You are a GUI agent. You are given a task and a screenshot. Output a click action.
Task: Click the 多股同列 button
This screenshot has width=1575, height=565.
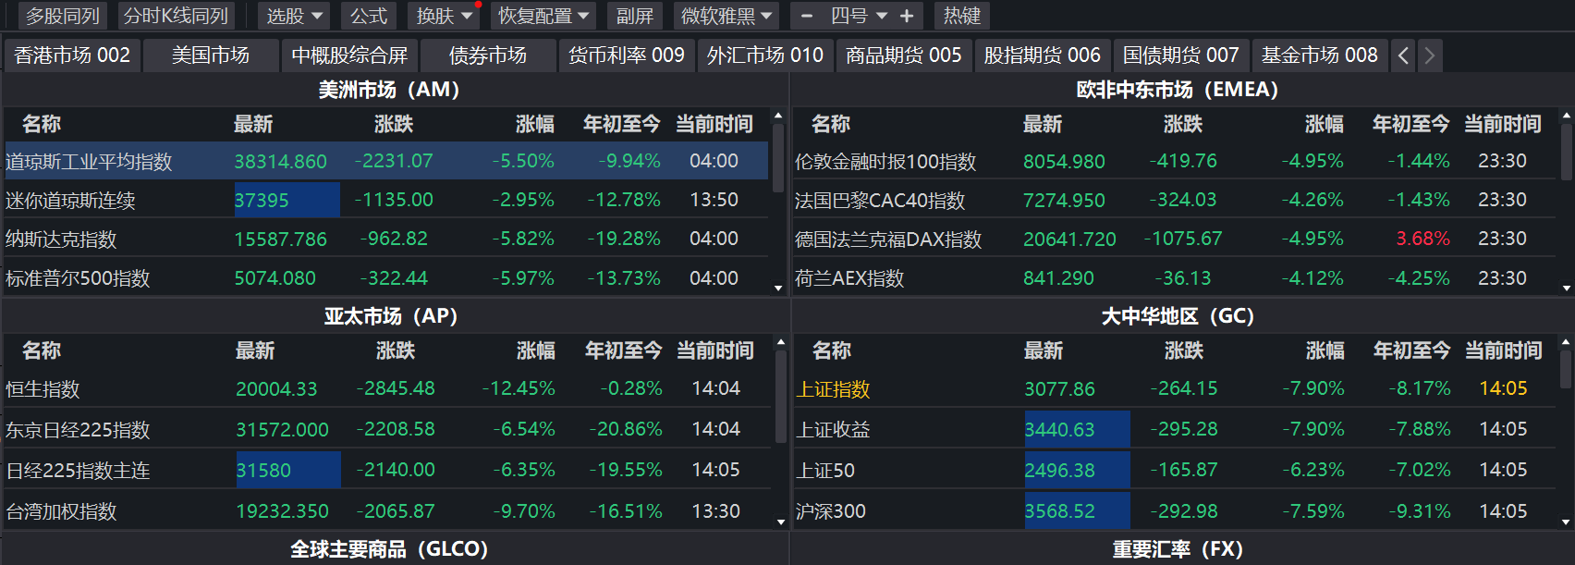(x=62, y=16)
